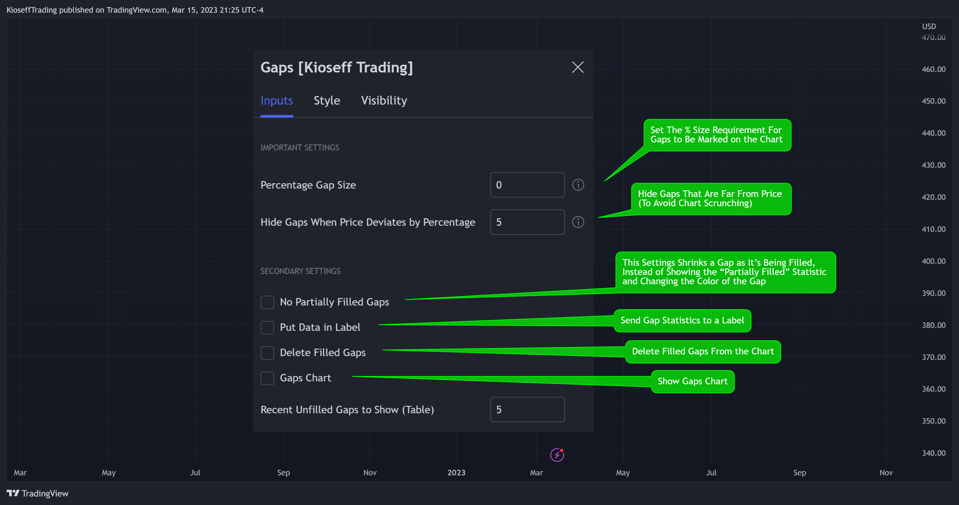Click the KioseffTrading published header text

pyautogui.click(x=135, y=10)
